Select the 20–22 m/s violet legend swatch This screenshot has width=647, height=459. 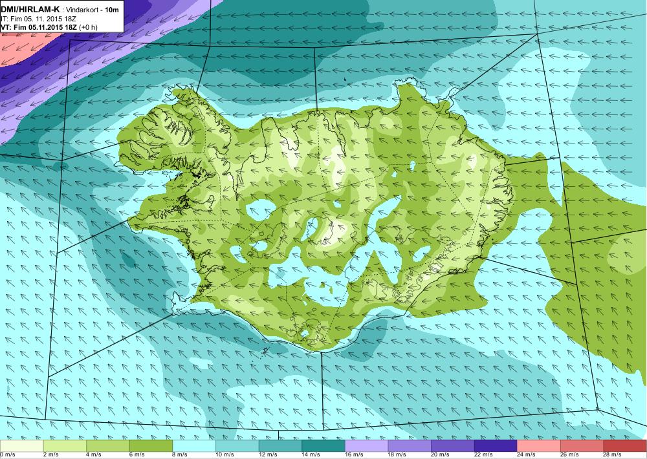(453, 446)
